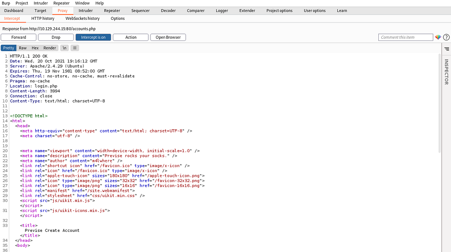Click the 'Connection: close' header line
The image size is (451, 252).
click(31, 96)
